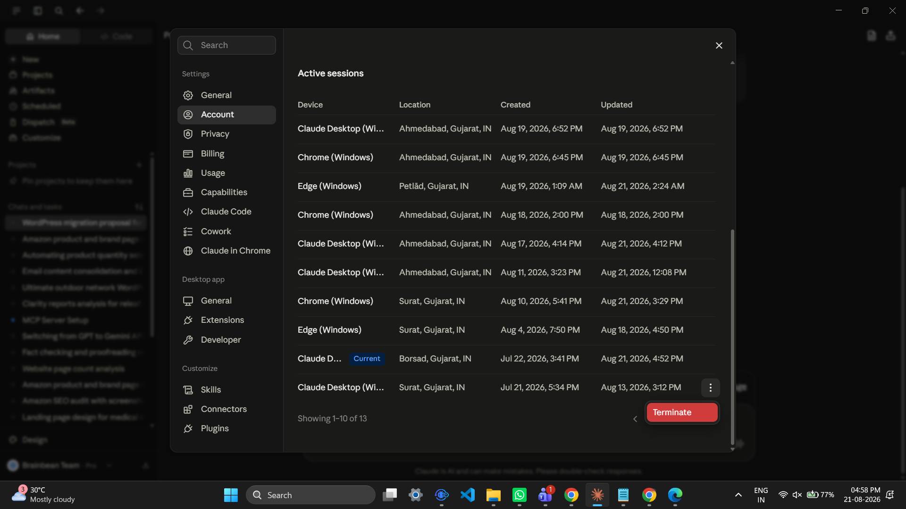Open Privacy settings with shield icon
This screenshot has width=906, height=509.
pyautogui.click(x=226, y=134)
